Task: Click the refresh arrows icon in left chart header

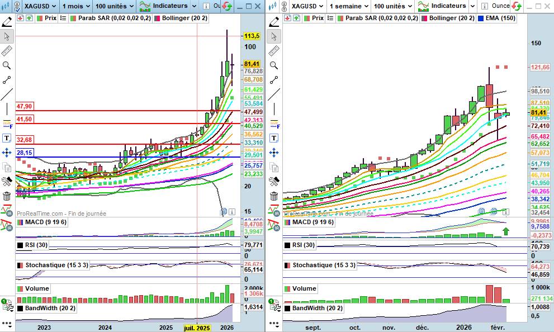Action: click(x=226, y=6)
